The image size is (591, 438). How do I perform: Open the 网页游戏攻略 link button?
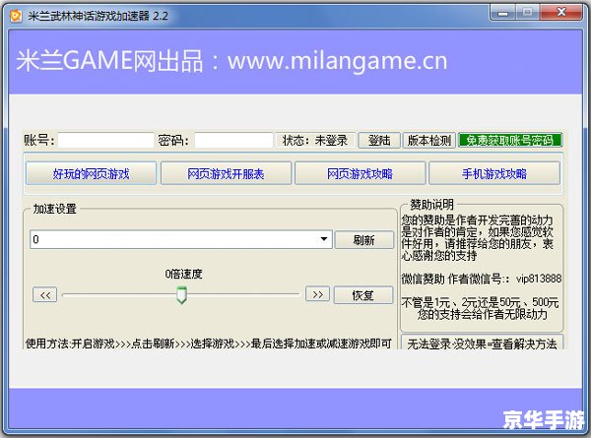[x=360, y=173]
